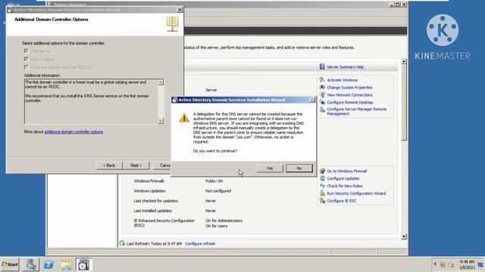Click the Change System Properties icon
This screenshot has height=272, width=485.
coord(322,88)
